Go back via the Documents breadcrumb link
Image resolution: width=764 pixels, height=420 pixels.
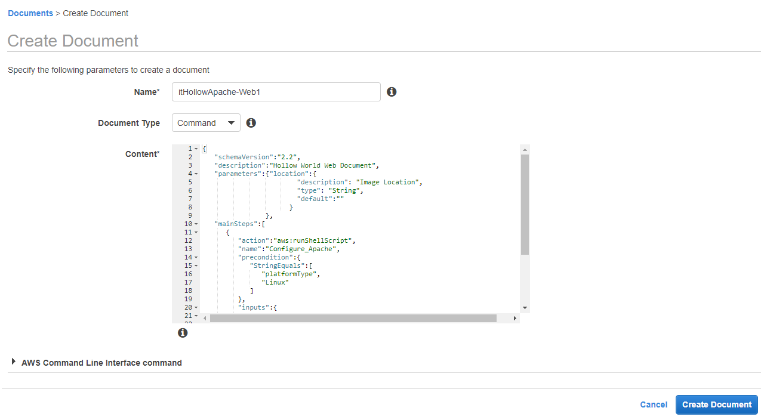(x=30, y=13)
